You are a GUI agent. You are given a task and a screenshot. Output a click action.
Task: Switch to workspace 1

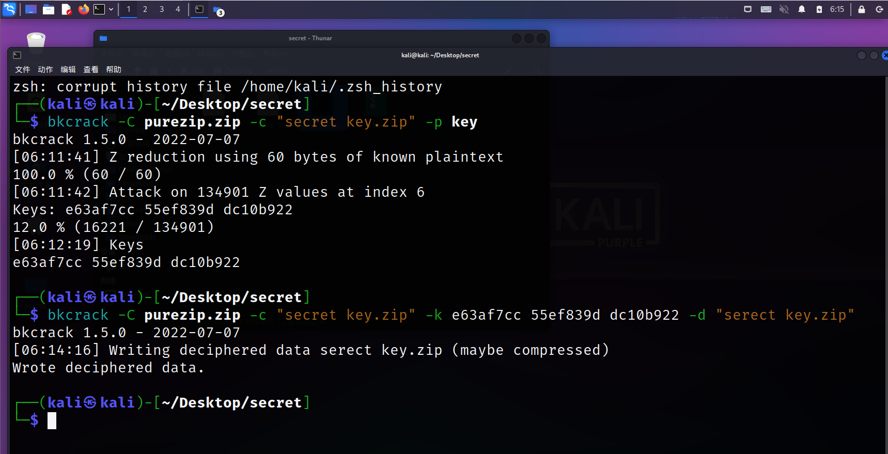[129, 9]
